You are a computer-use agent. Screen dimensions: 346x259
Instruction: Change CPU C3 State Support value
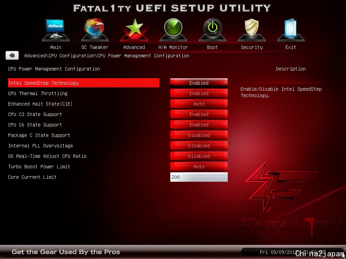point(199,114)
